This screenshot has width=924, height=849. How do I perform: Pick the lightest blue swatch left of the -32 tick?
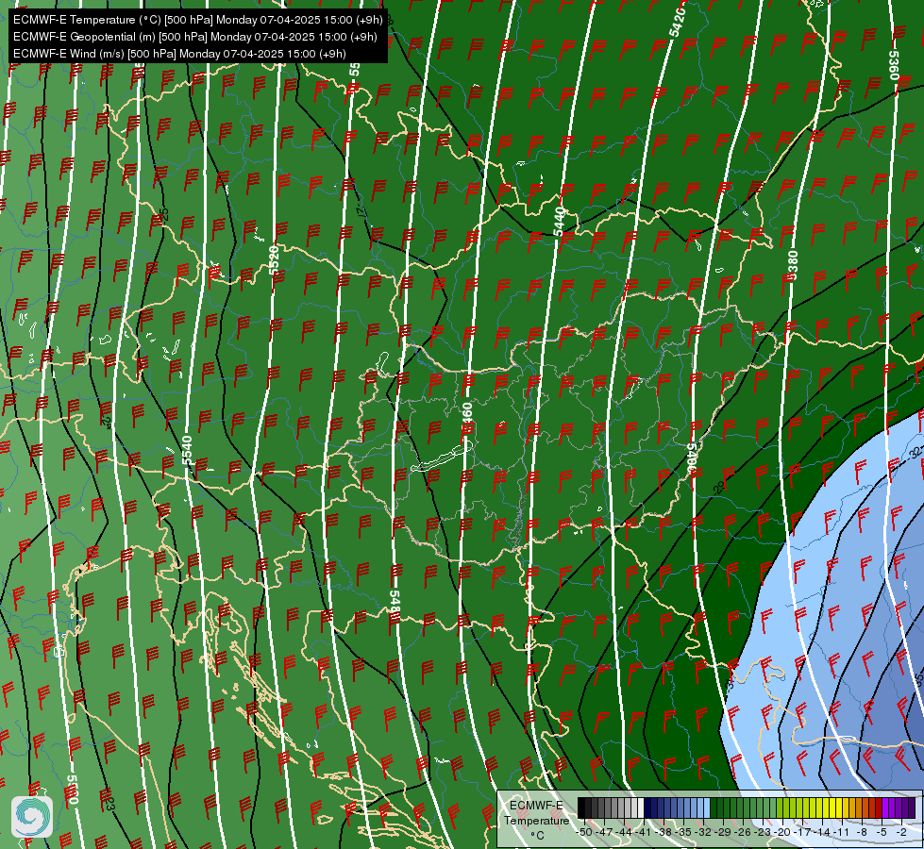pyautogui.click(x=707, y=807)
